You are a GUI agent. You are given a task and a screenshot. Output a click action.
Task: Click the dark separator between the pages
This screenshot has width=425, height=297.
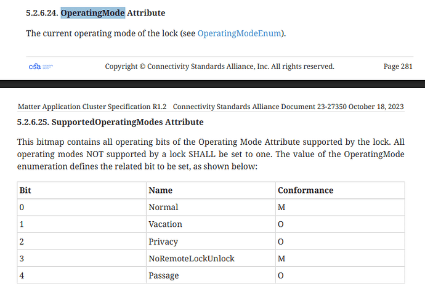click(212, 84)
